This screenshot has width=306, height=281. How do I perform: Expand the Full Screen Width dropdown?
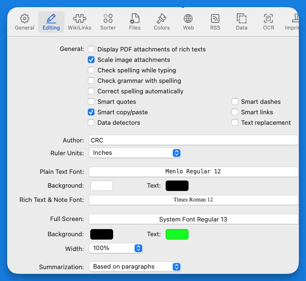pos(116,248)
